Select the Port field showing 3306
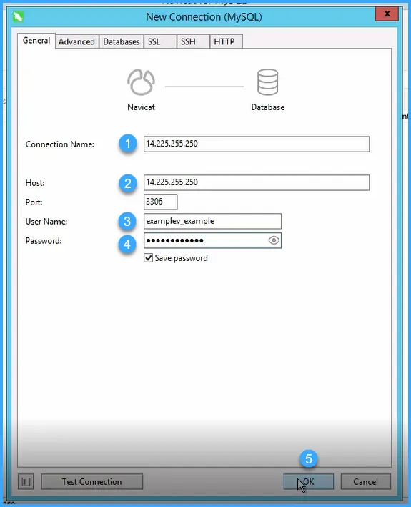411x507 pixels. point(161,202)
